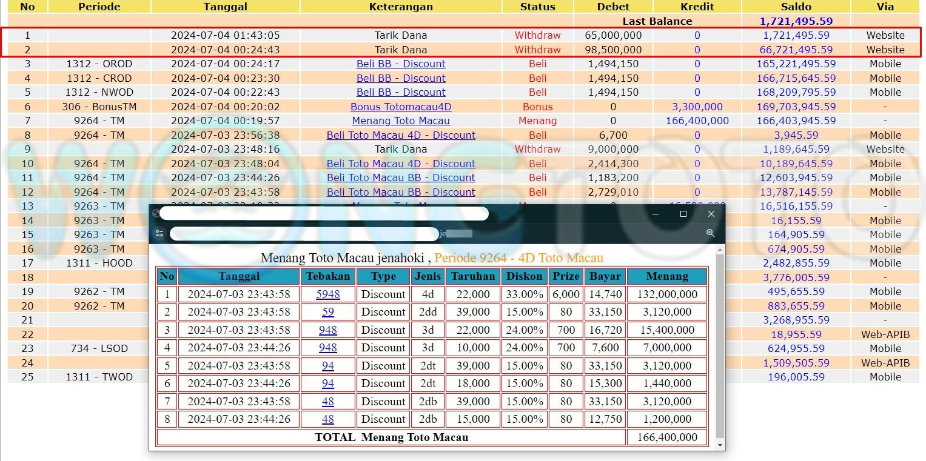The image size is (926, 461).
Task: Click the zoom magnifier icon in popup address bar
Action: (x=710, y=233)
